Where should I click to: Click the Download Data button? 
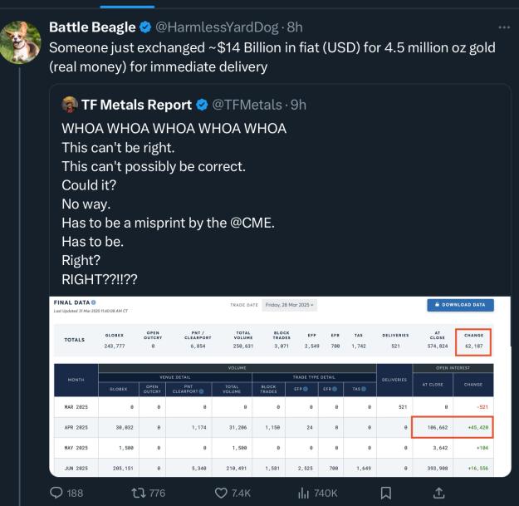(460, 305)
